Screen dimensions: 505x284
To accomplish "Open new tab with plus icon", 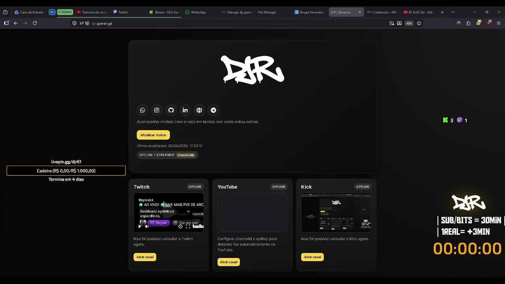I will coord(442,12).
